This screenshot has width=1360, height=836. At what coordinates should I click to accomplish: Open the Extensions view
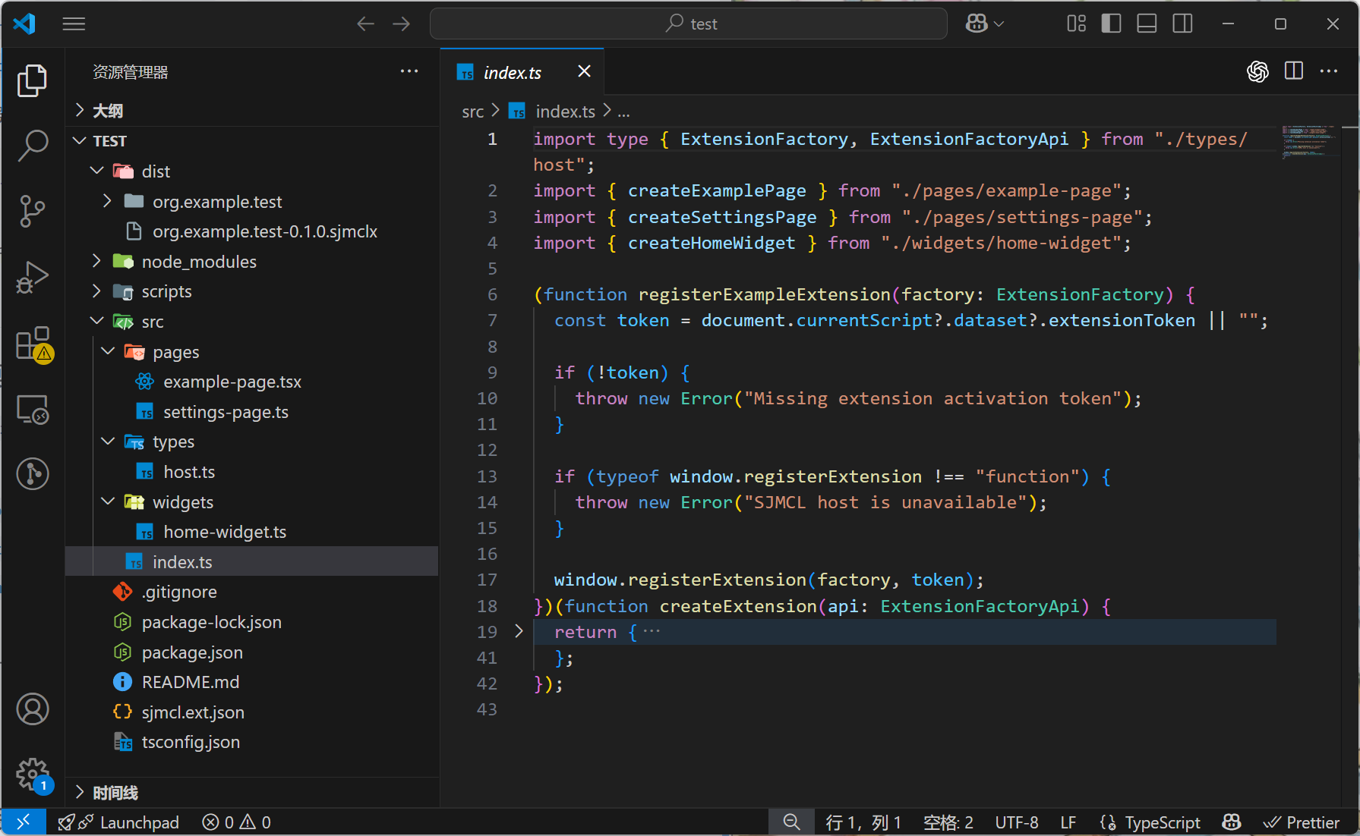(33, 344)
